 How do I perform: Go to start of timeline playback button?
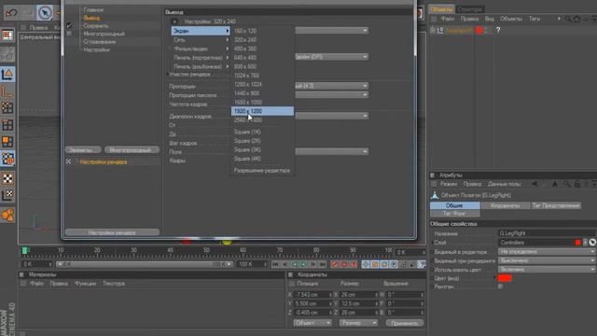pos(275,264)
